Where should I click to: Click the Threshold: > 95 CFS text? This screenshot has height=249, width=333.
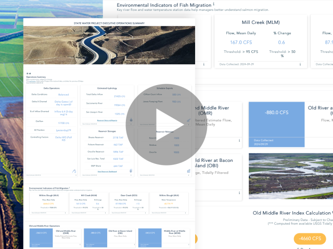[x=241, y=52]
